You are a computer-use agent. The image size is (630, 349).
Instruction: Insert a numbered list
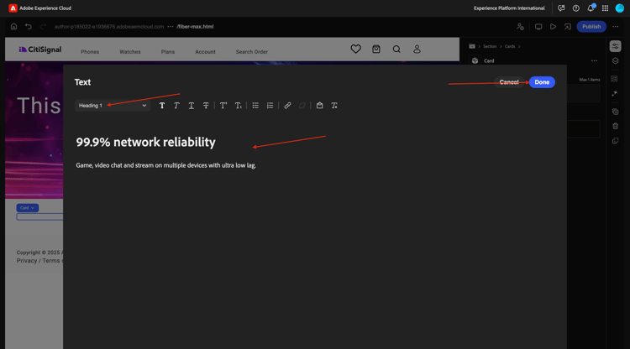270,106
